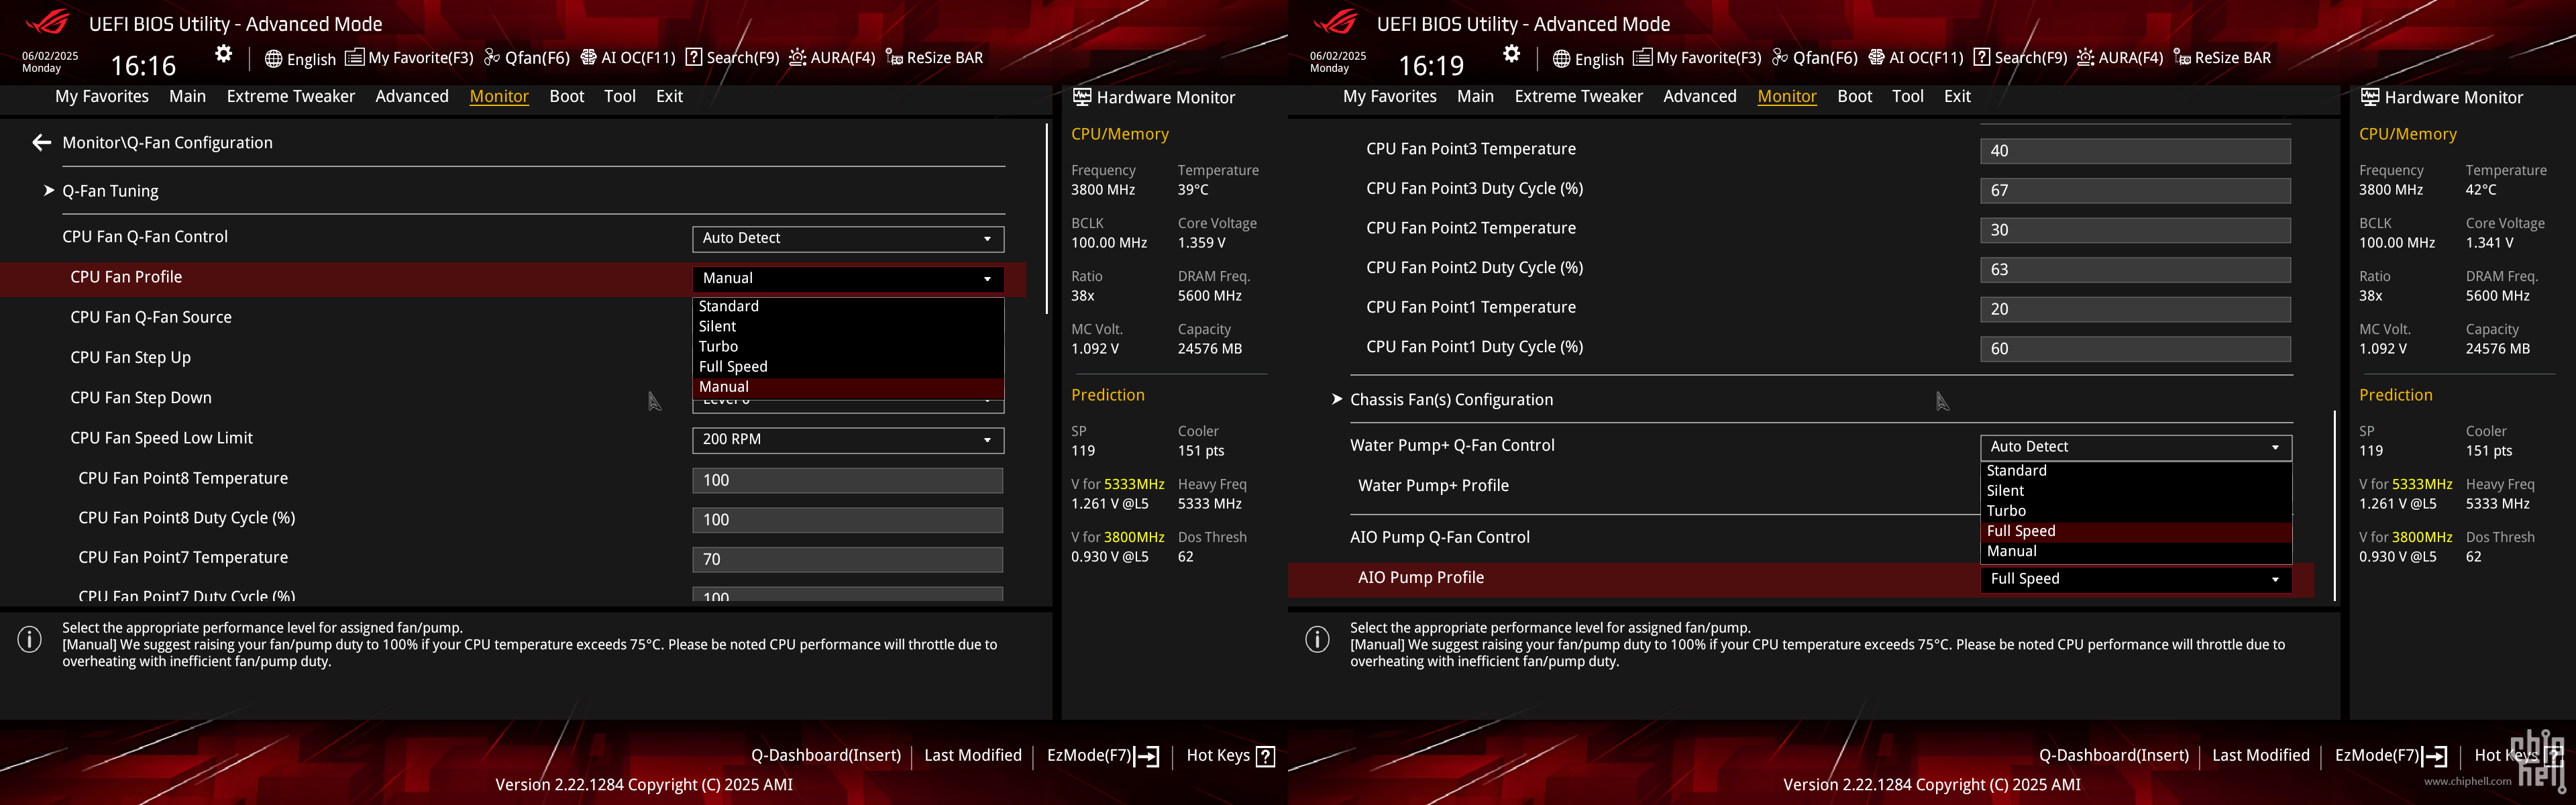Click EzMode(F7) in left window
2576x805 pixels.
[x=1103, y=756]
